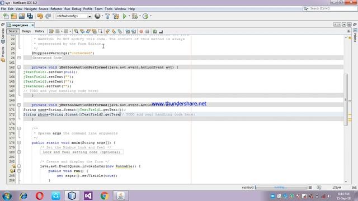Viewport: 358px width, 201px height.
Task: Collapse jButton4ActionPerformed method on line 162
Action: 19,67
